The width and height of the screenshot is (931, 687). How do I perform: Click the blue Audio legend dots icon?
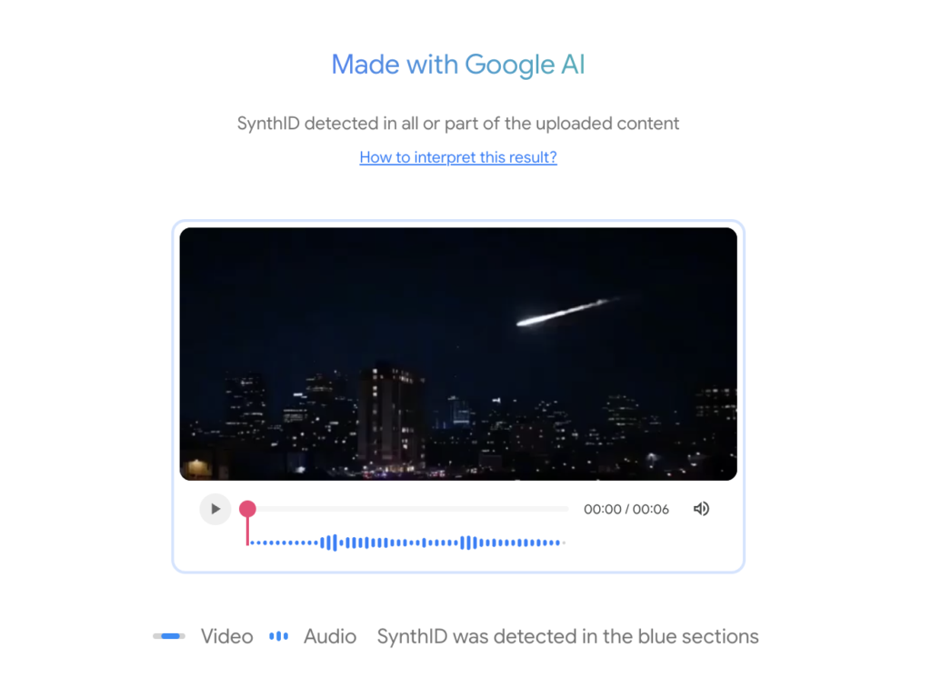[x=278, y=637]
